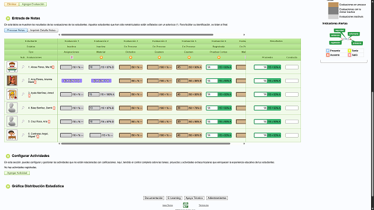Click the flag icon under Evaluación 1
This screenshot has width=374, height=210.
point(72,57)
